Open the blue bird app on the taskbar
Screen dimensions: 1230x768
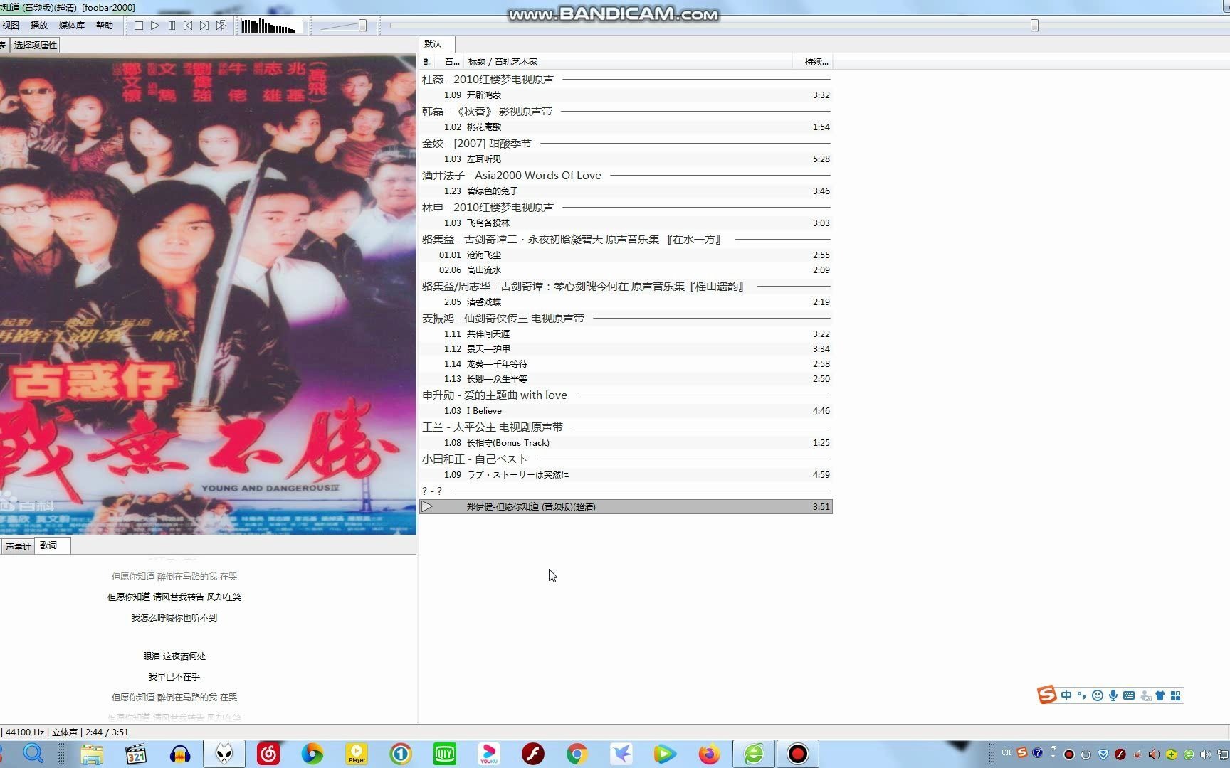[x=621, y=754]
